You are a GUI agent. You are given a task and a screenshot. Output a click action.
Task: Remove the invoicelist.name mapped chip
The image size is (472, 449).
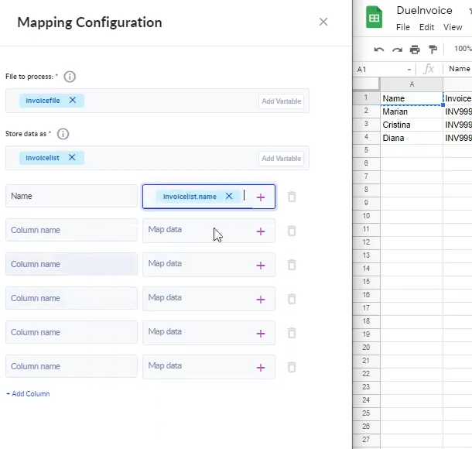[229, 196]
